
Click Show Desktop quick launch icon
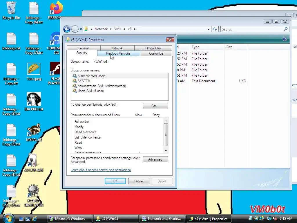pos(21,219)
